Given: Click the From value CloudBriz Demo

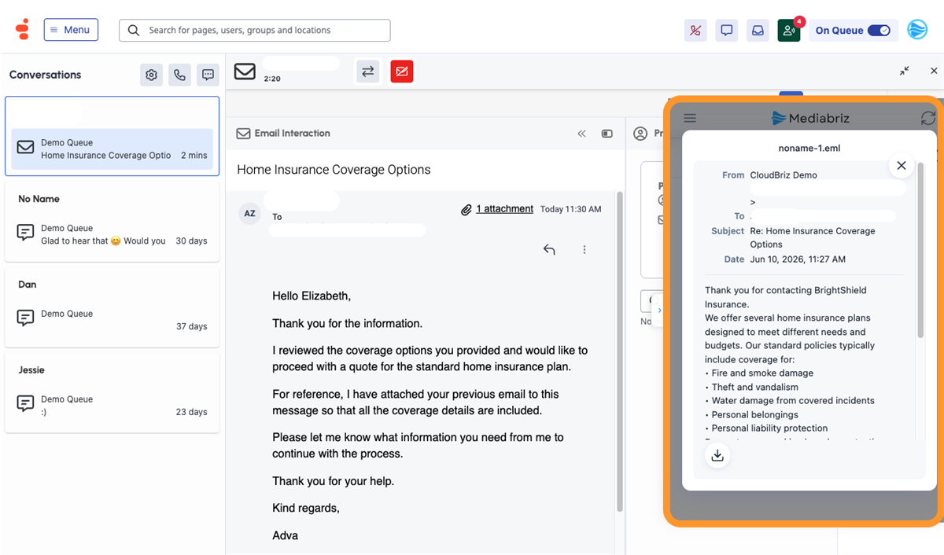Looking at the screenshot, I should (x=784, y=175).
